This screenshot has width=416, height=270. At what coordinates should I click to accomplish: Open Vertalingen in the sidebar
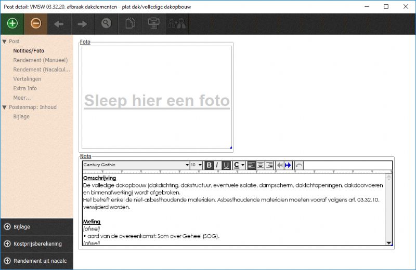pos(27,79)
